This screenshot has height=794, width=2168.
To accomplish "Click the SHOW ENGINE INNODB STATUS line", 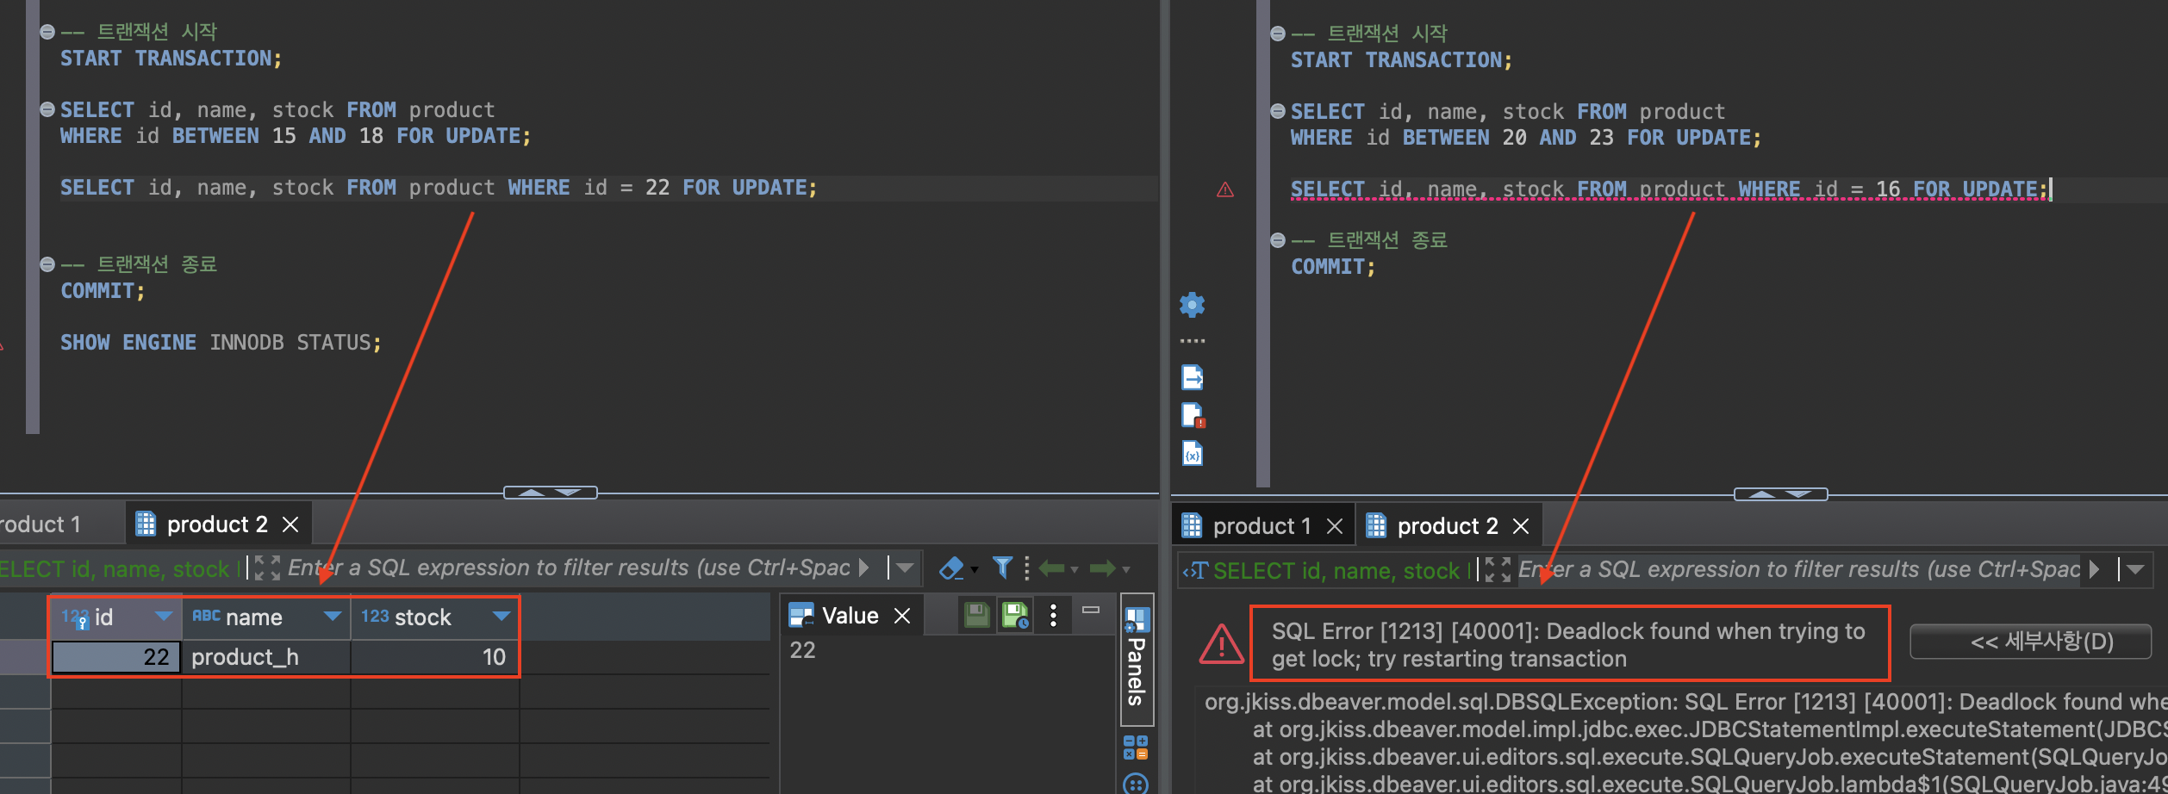I will tap(221, 343).
